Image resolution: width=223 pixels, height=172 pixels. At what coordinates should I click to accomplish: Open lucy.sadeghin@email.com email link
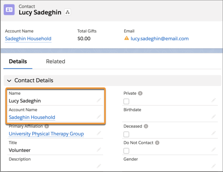point(160,38)
